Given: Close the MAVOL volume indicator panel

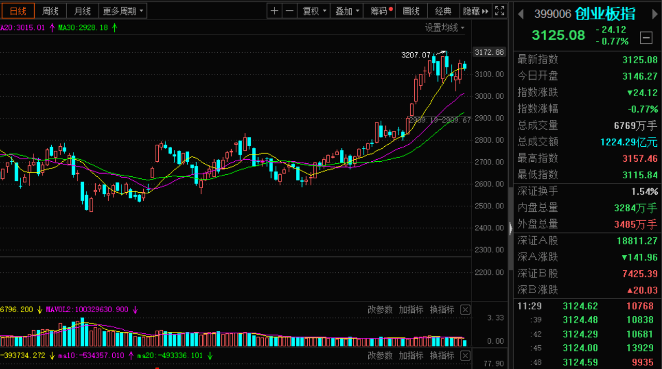Looking at the screenshot, I should point(465,310).
